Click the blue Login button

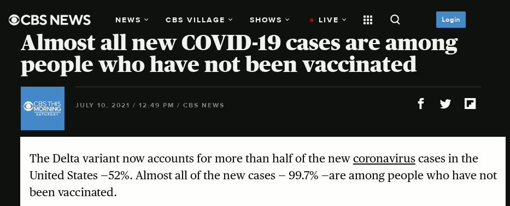[x=451, y=20]
